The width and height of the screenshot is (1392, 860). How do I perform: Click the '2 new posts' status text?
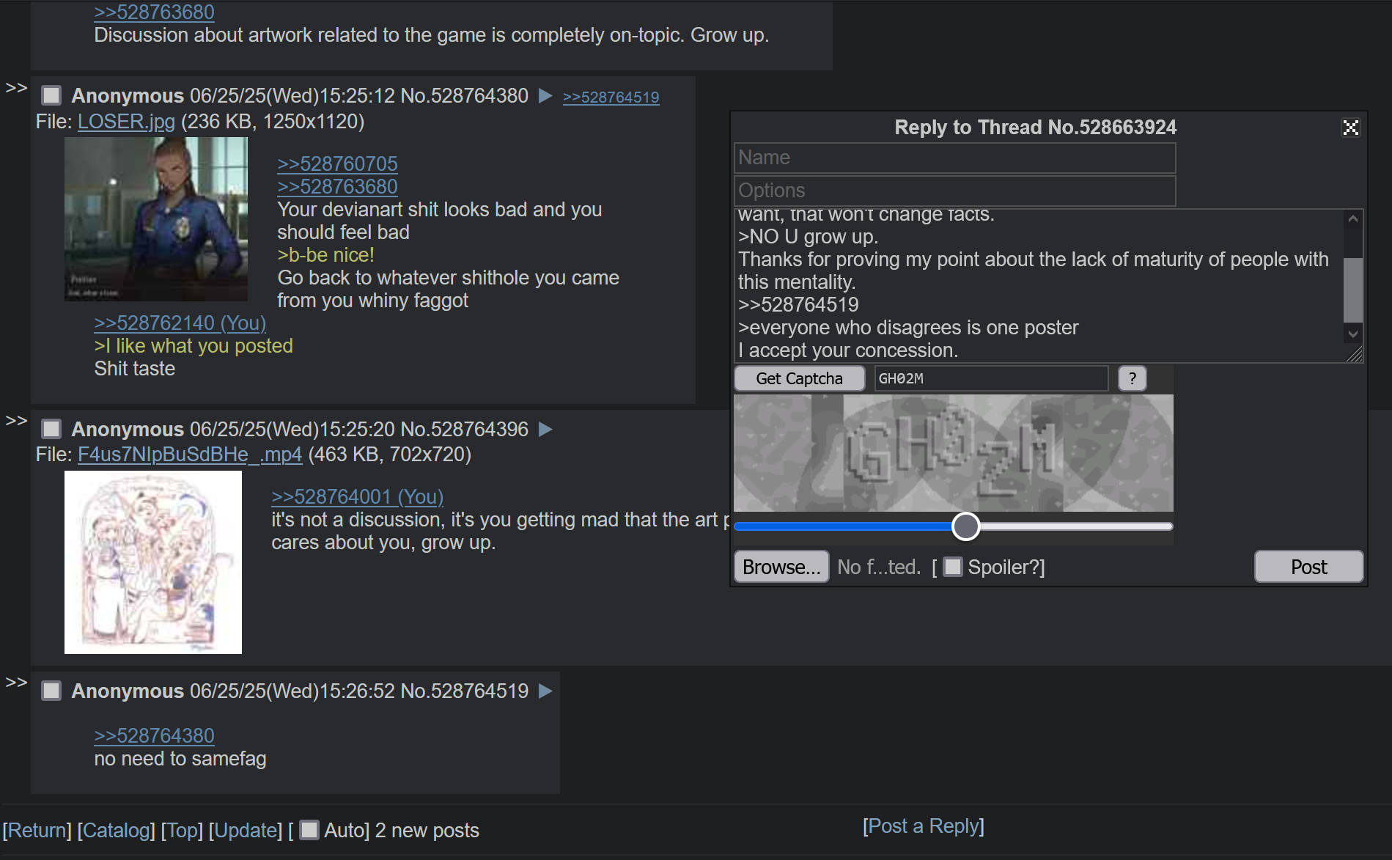pos(427,830)
